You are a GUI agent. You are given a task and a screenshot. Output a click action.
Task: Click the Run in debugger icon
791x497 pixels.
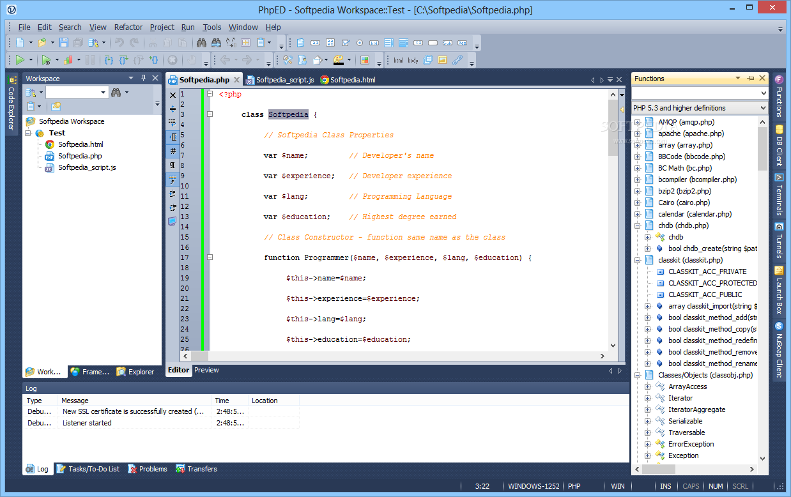[x=46, y=60]
